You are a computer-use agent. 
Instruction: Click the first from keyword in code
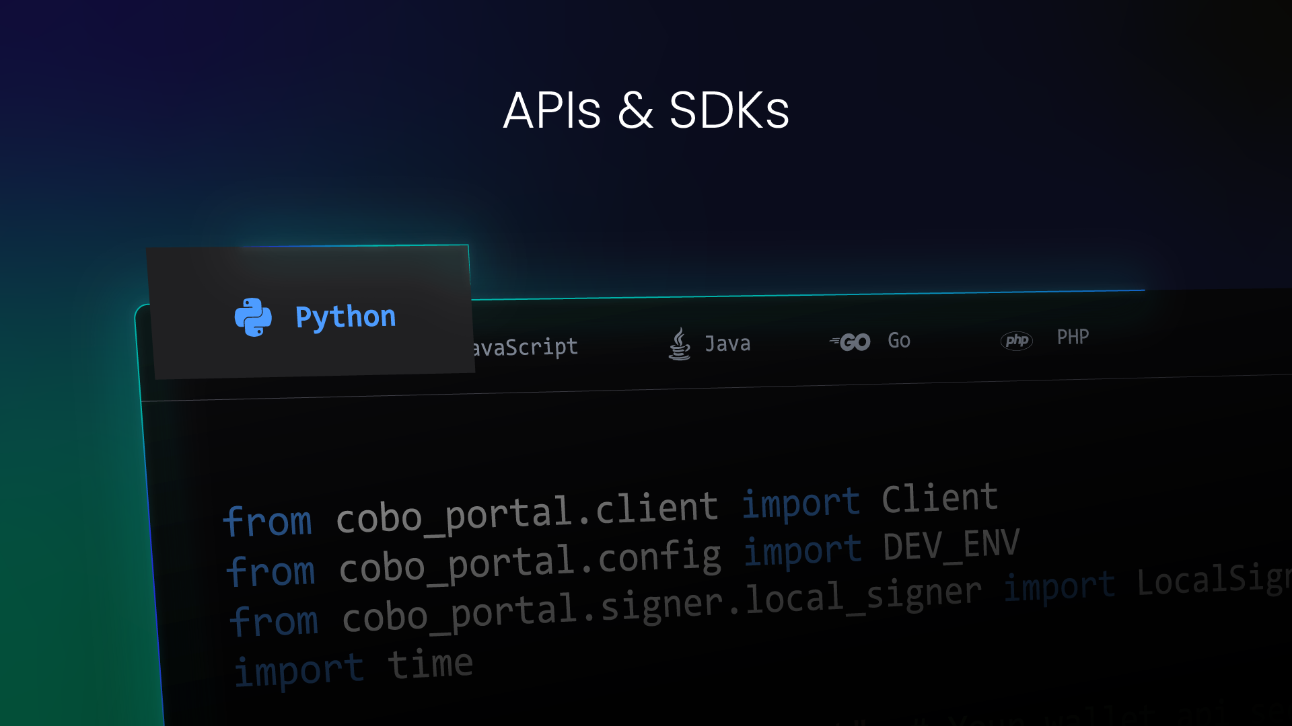(x=268, y=522)
